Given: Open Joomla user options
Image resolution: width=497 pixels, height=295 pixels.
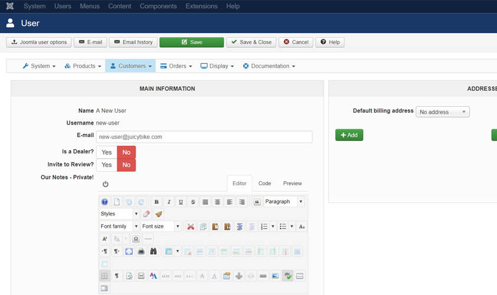Looking at the screenshot, I should click(39, 42).
